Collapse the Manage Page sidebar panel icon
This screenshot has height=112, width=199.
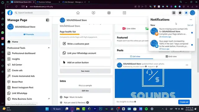(x=48, y=20)
